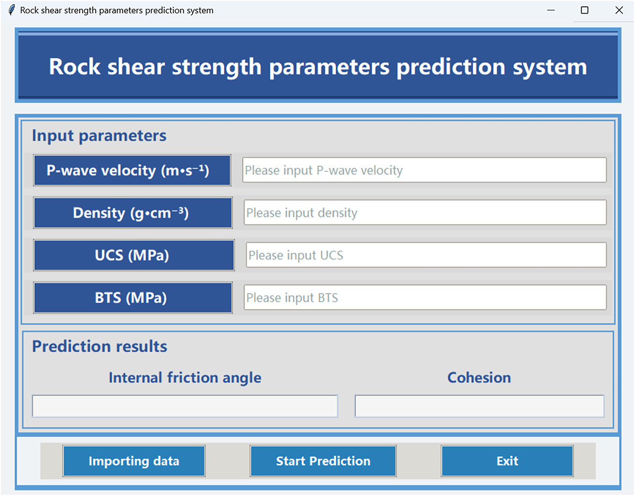The image size is (635, 496).
Task: Click the P-wave velocity input field
Action: click(424, 170)
